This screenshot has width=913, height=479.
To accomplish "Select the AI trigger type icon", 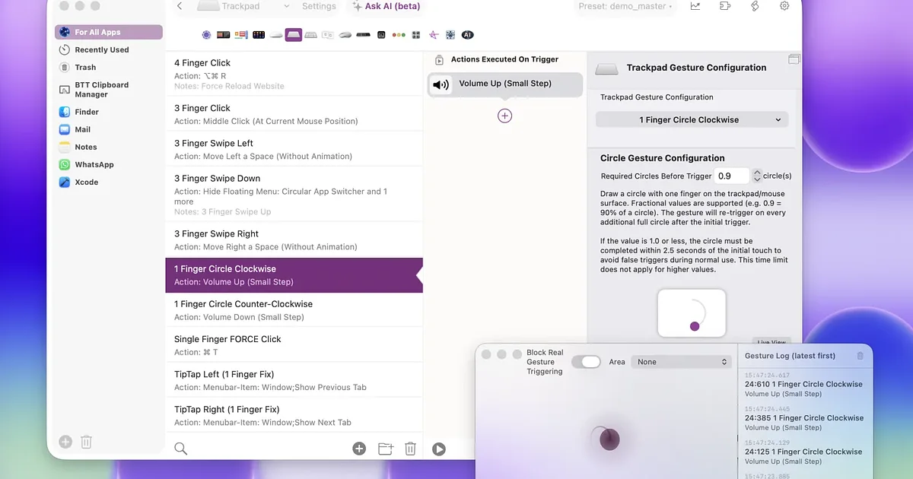I will (467, 35).
